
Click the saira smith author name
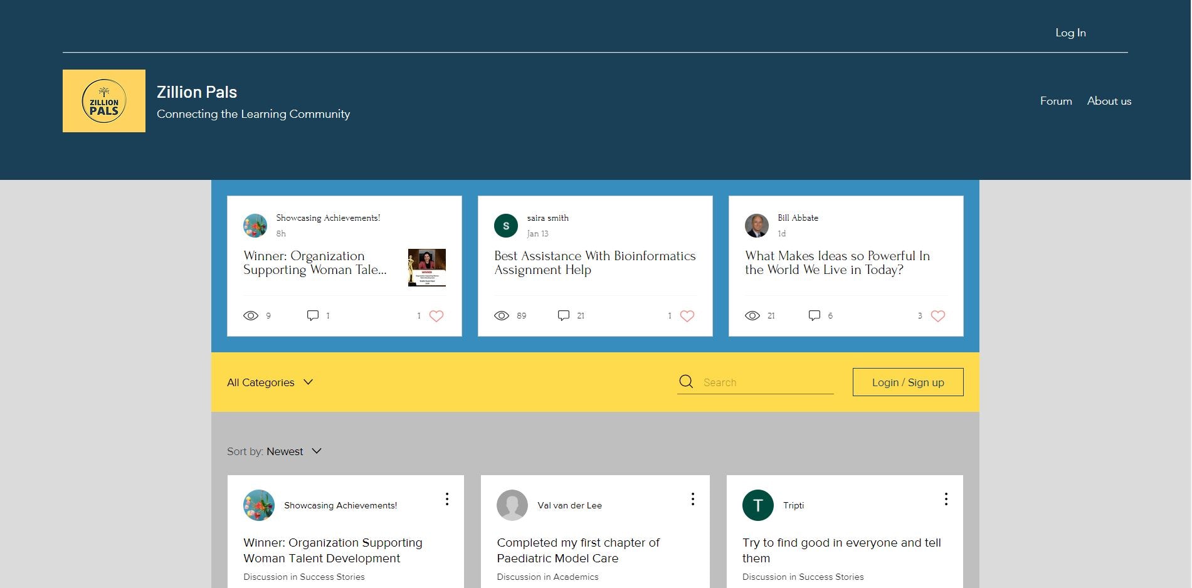tap(548, 218)
